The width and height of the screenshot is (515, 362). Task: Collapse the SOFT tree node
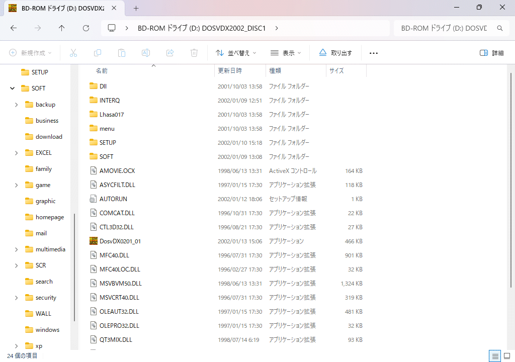point(13,88)
